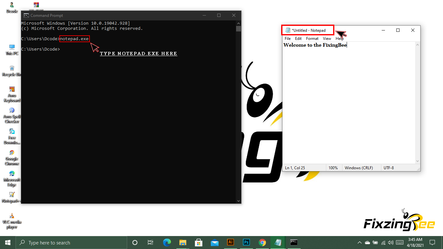
Task: Click the taskbar search box
Action: click(x=71, y=243)
